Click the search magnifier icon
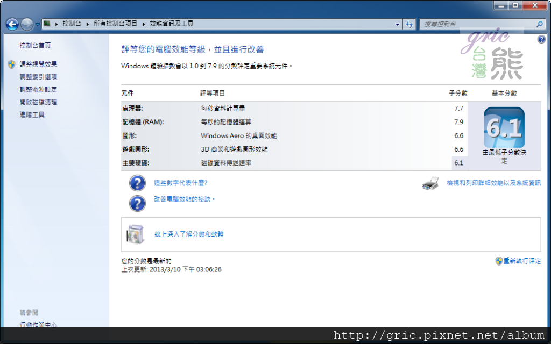 tap(539, 24)
